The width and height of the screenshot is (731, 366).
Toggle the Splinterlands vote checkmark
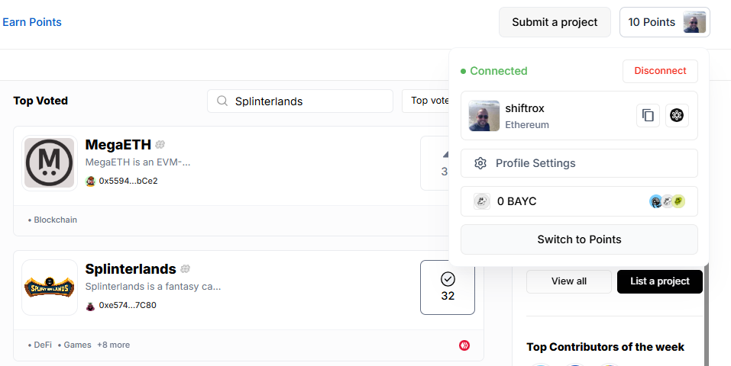(x=448, y=287)
